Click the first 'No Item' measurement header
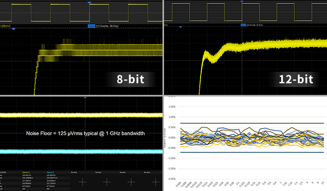Image resolution: width=327 pixels, height=191 pixels. [74, 172]
